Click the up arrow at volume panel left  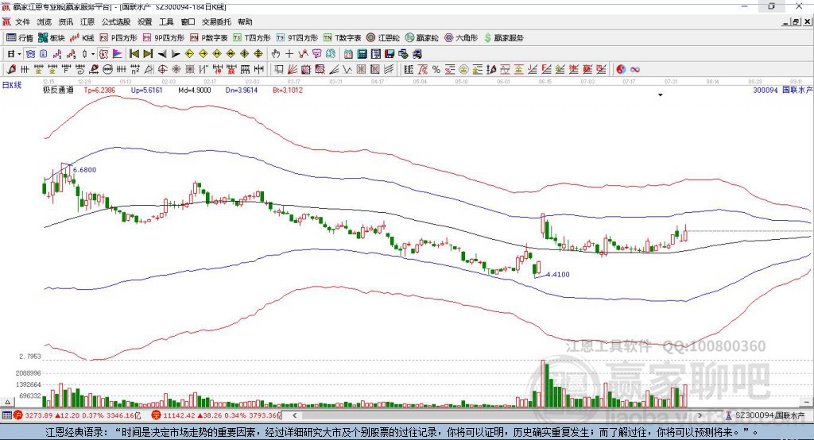click(7, 402)
